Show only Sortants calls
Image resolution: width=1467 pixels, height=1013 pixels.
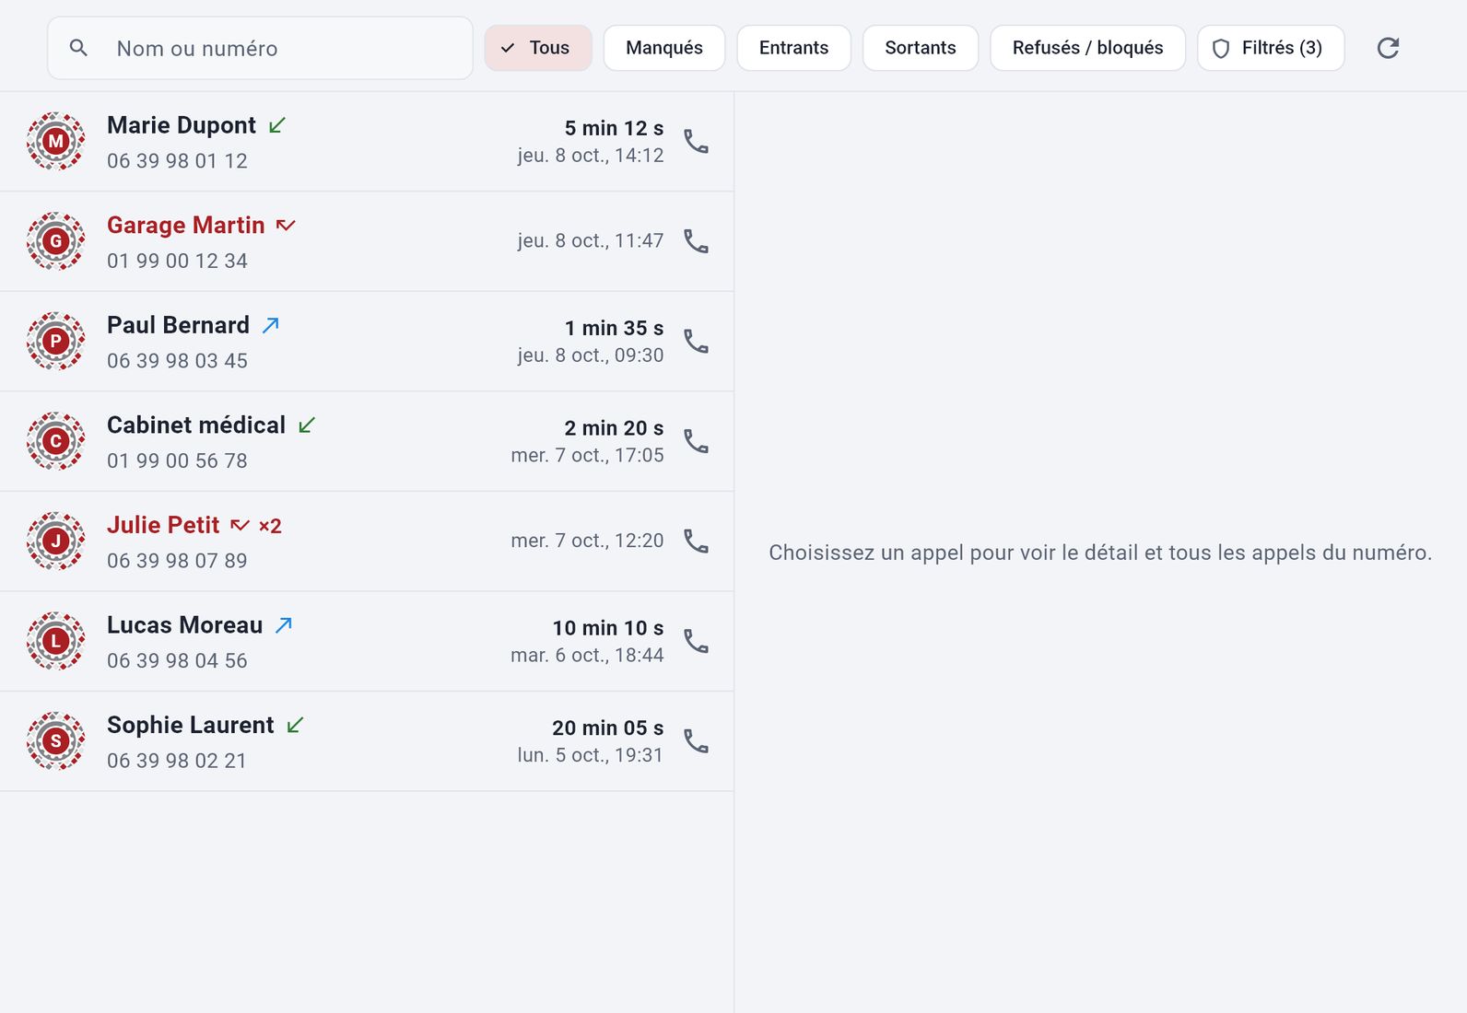921,48
